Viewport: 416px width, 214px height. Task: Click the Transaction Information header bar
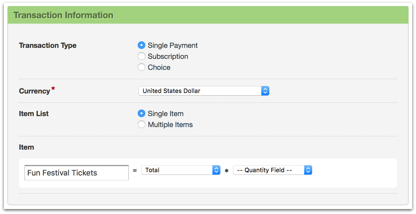[208, 15]
